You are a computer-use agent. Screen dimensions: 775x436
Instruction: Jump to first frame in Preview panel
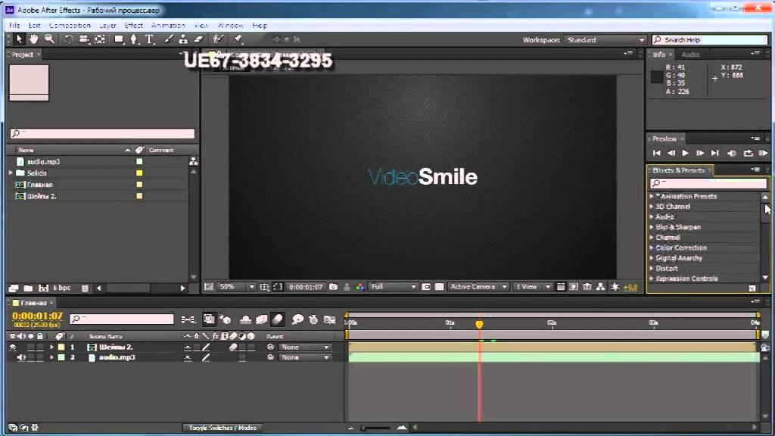pyautogui.click(x=656, y=153)
